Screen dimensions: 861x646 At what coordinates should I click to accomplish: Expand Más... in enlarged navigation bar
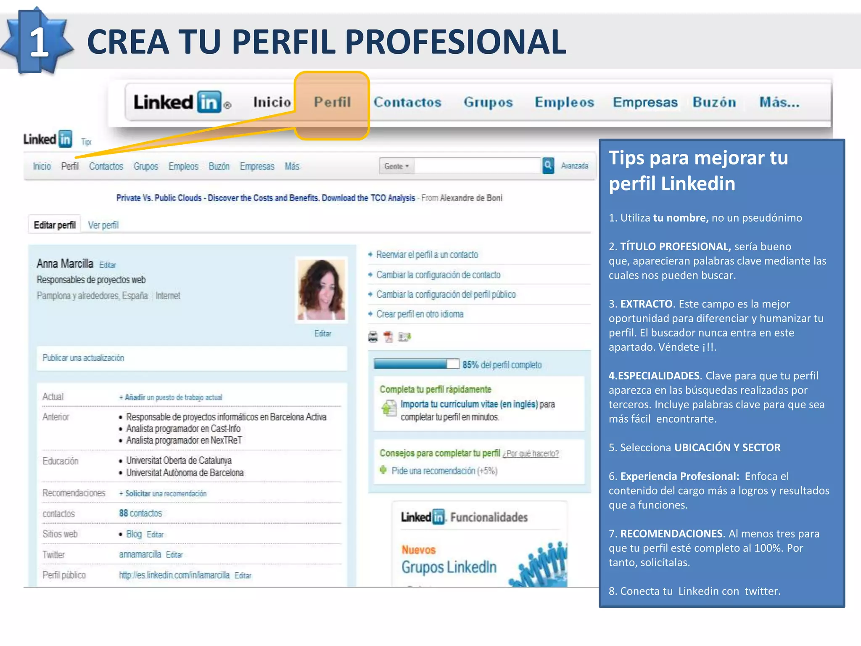coord(779,102)
